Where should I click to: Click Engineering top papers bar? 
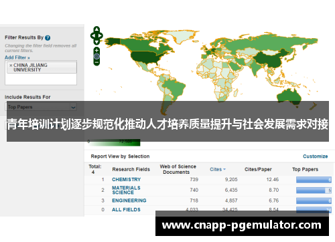pos(314,201)
